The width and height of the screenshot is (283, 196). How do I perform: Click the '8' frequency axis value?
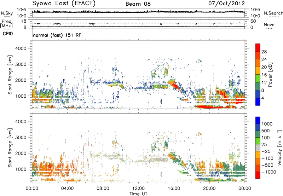(x=25, y=28)
